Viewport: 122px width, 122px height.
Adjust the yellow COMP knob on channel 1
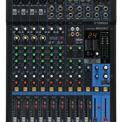pos(17,38)
